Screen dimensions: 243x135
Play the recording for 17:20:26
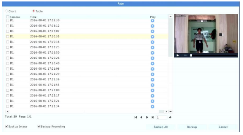click(153, 58)
